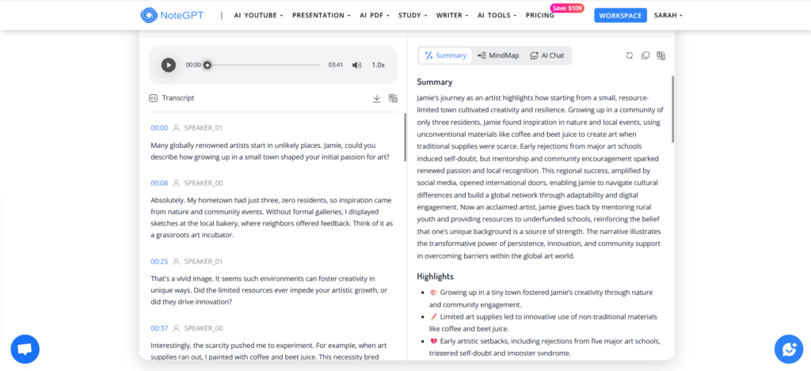Download the transcript
811x371 pixels.
point(376,98)
